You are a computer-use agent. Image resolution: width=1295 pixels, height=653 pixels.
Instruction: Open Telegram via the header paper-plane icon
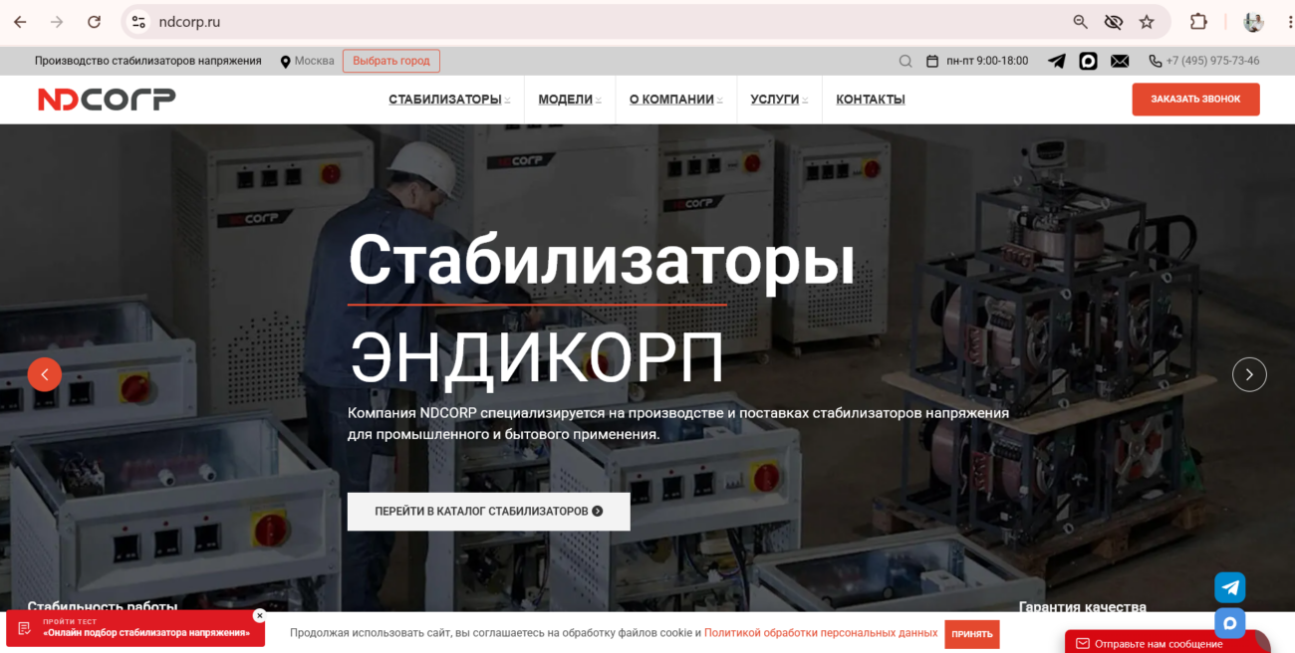pyautogui.click(x=1057, y=61)
